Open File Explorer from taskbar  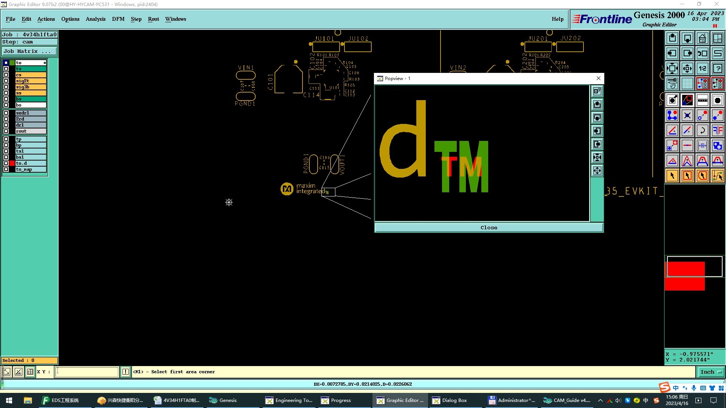[x=28, y=400]
